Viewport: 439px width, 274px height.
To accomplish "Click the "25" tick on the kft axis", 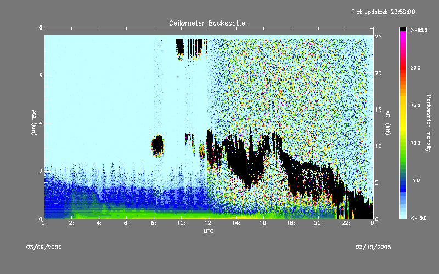I will [378, 37].
